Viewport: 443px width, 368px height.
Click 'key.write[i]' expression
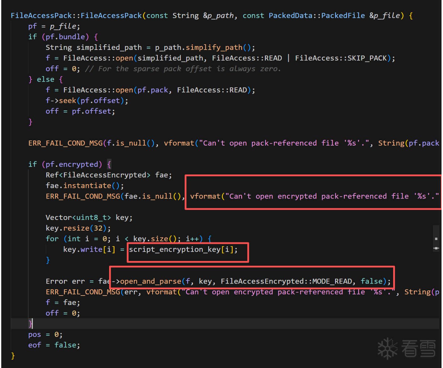pos(89,249)
